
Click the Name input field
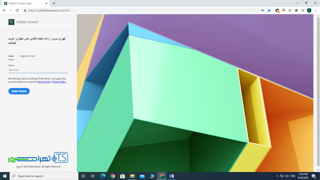pos(38,70)
